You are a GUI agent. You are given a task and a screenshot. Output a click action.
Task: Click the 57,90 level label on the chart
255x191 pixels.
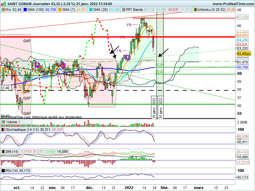pos(5,88)
